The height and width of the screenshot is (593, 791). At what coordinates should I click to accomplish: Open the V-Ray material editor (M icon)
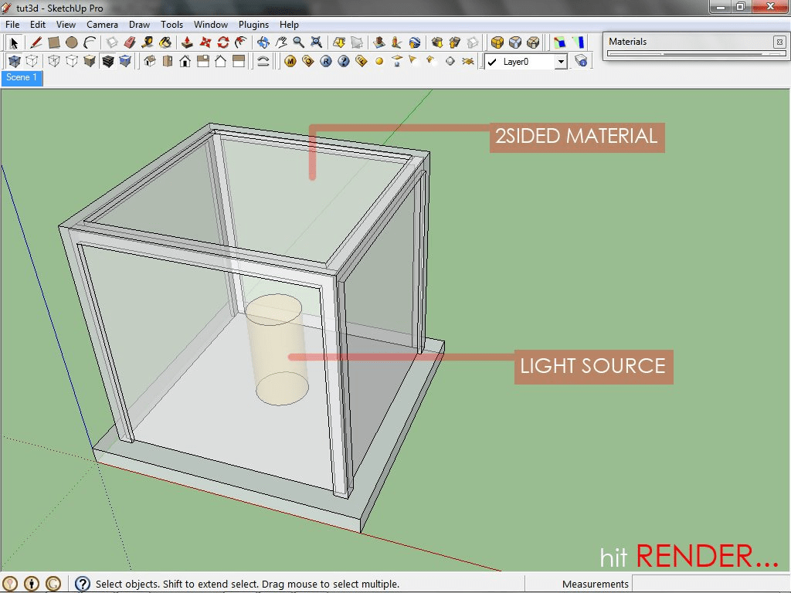tap(290, 62)
